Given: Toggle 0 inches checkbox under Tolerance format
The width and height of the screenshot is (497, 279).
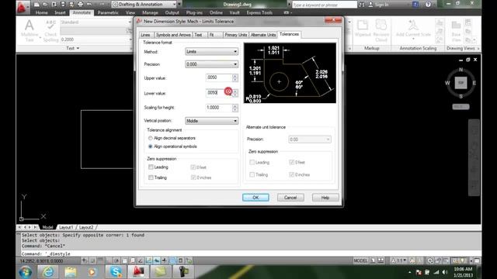Looking at the screenshot, I should click(x=193, y=177).
